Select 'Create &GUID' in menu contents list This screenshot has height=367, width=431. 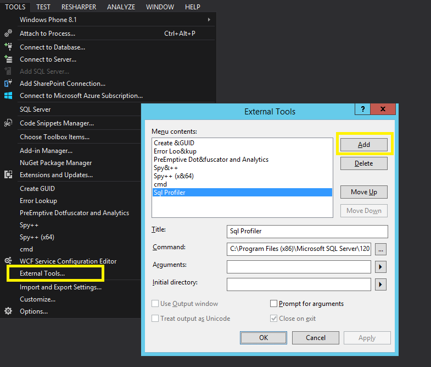(x=242, y=143)
